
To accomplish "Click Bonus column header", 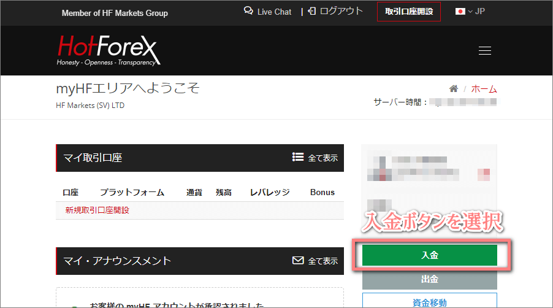I will tap(322, 192).
